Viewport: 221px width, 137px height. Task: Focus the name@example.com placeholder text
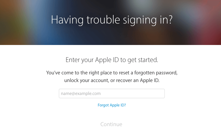[x=81, y=93]
